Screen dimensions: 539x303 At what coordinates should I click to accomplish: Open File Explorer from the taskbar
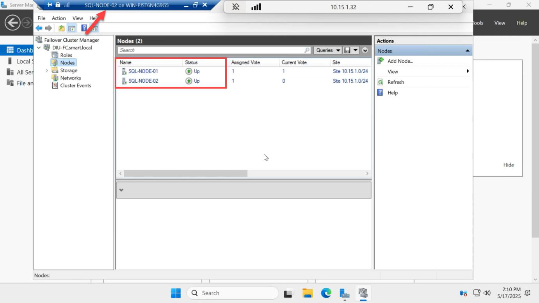tap(308, 293)
